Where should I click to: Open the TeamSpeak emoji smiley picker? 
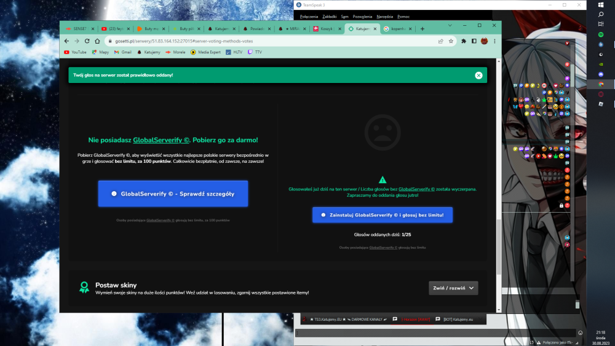tap(580, 332)
